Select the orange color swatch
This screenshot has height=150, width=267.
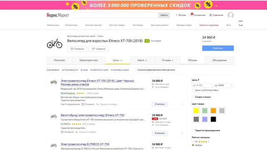pyautogui.click(x=213, y=111)
